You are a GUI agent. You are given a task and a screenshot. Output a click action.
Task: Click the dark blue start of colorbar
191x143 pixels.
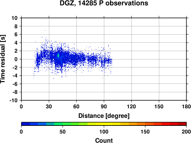coord(26,124)
